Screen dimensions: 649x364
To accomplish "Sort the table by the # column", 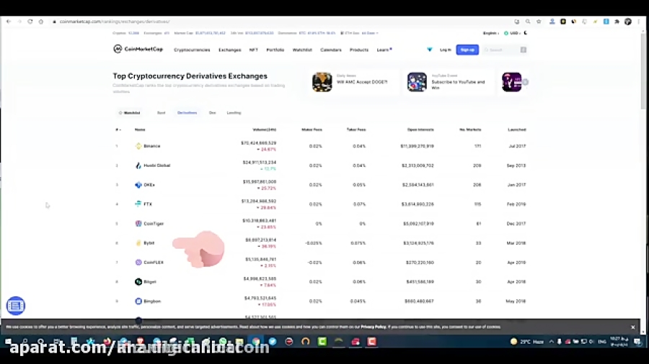I will [x=118, y=129].
